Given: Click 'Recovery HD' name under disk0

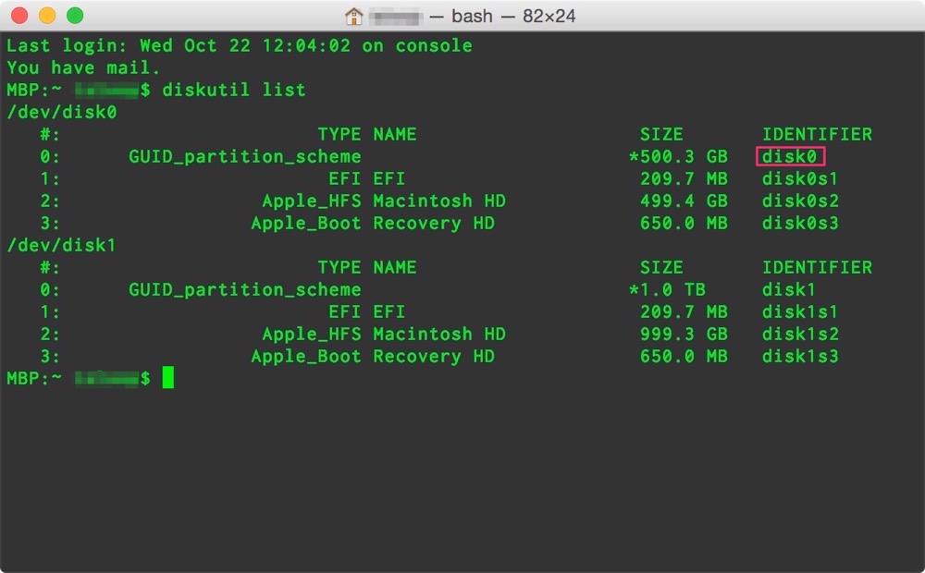Looking at the screenshot, I should click(x=434, y=223).
